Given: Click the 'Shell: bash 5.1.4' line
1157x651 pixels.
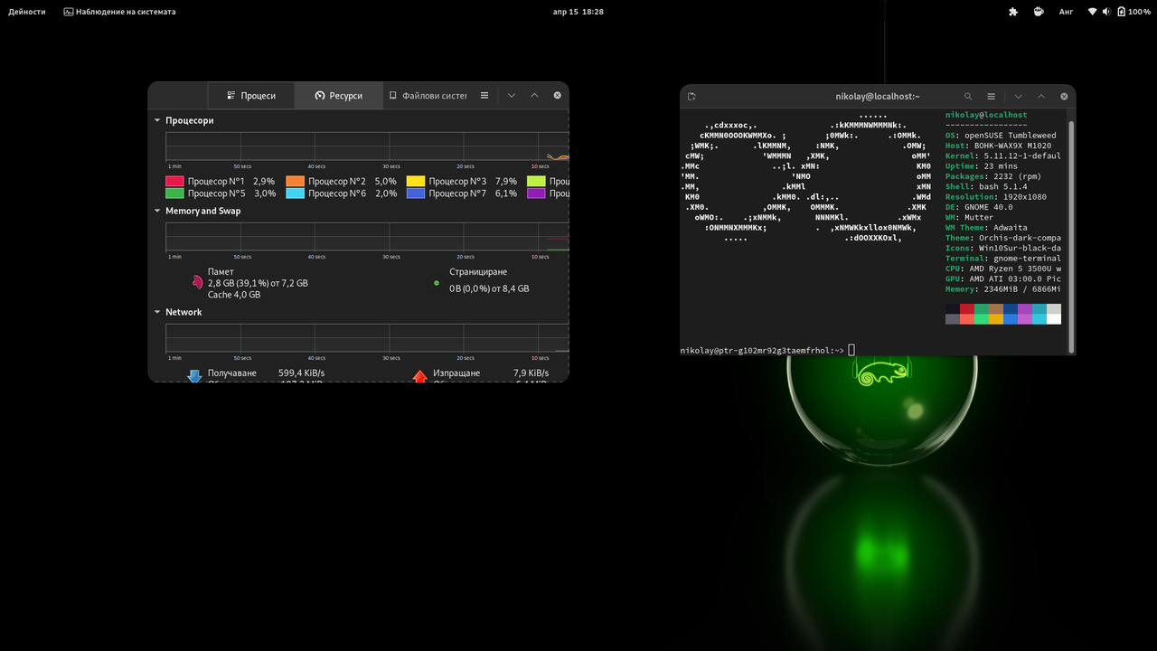Looking at the screenshot, I should 986,186.
